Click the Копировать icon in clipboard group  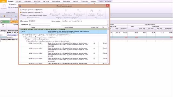point(9,7)
